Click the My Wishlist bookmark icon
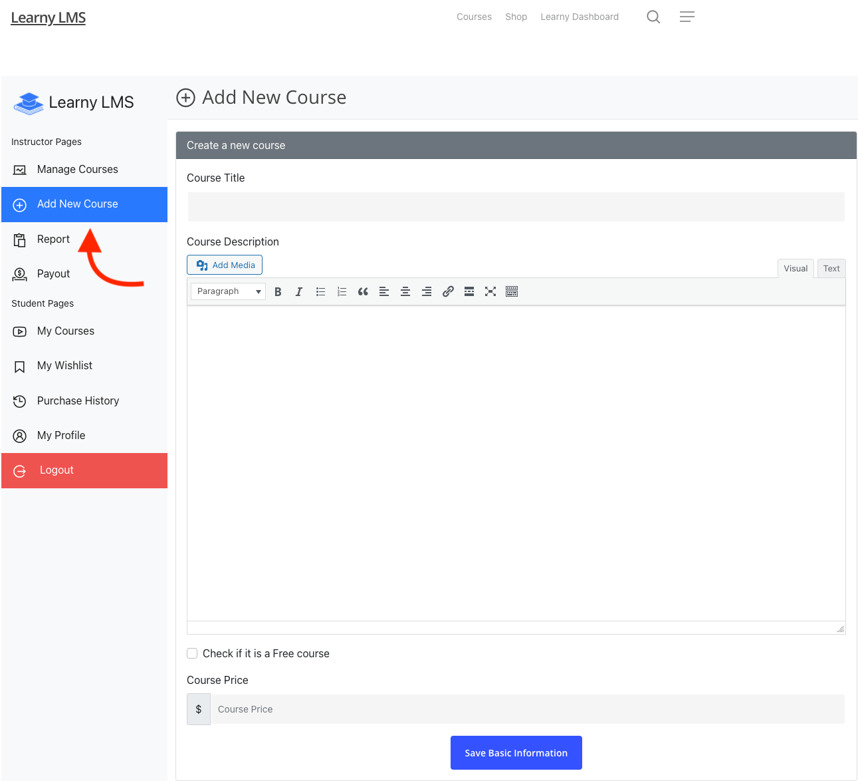The width and height of the screenshot is (858, 781). coord(20,367)
